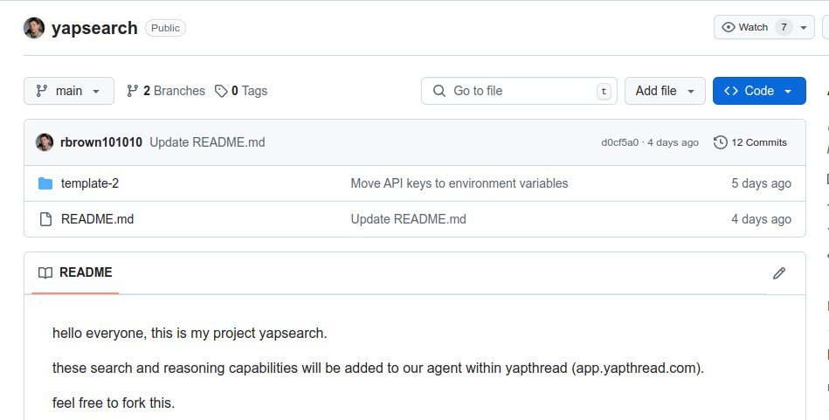829x420 pixels.
Task: Click the rbrown101010 username link
Action: click(x=100, y=142)
